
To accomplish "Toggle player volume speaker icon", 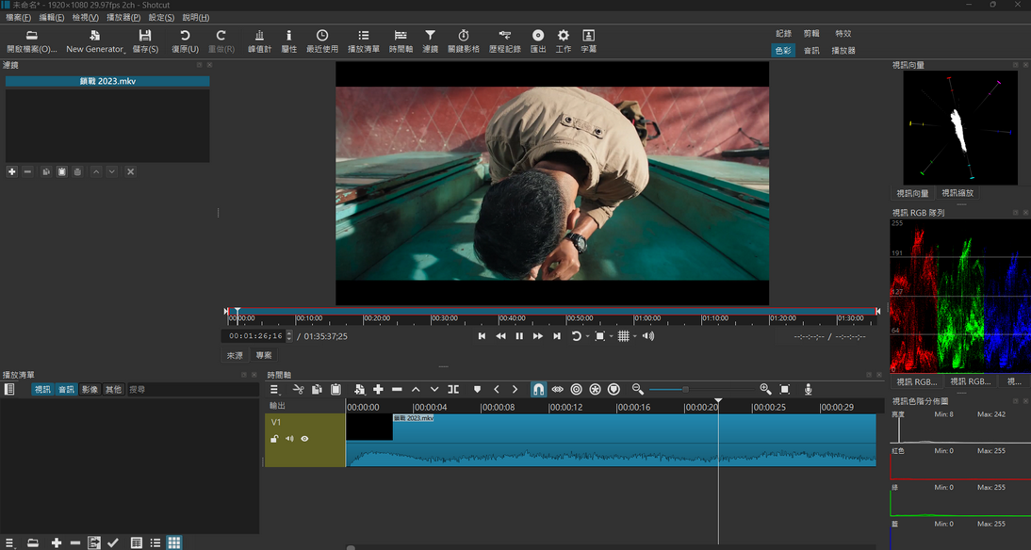I will 648,336.
